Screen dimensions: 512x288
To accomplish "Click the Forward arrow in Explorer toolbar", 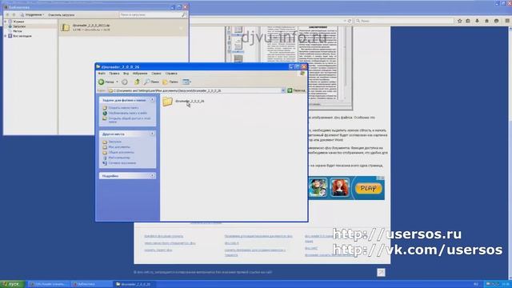I will [125, 82].
